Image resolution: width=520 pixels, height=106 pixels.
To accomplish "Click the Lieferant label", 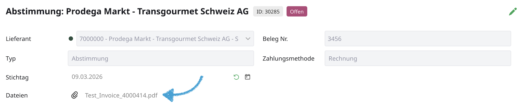I will coord(18,39).
